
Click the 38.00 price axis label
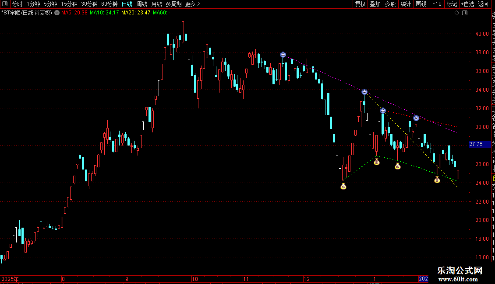[x=482, y=52]
